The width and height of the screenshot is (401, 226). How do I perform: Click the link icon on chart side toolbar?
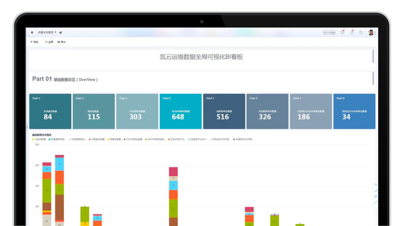pyautogui.click(x=376, y=191)
